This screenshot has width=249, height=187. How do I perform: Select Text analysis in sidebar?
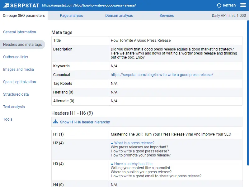14,107
